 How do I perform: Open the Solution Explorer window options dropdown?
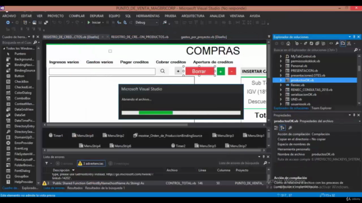tap(350, 37)
